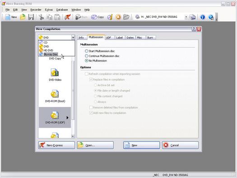Image resolution: width=237 pixels, height=178 pixels.
Task: Click the Cut scissors toolbar icon
Action: pyautogui.click(x=41, y=17)
